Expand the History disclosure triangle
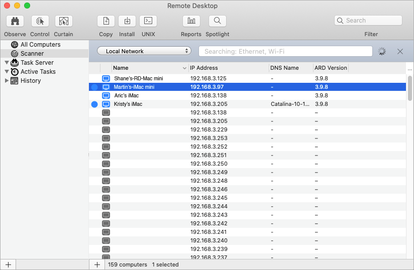The image size is (414, 270). [7, 81]
